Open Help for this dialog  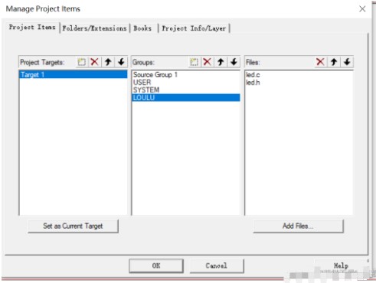(341, 265)
